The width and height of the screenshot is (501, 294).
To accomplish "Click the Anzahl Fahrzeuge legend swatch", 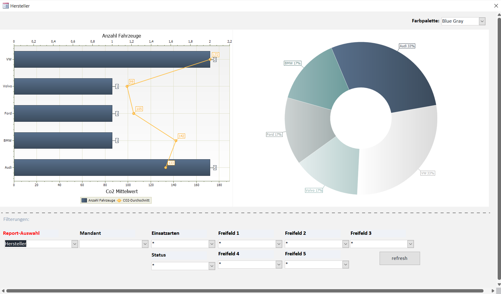I will 84,200.
